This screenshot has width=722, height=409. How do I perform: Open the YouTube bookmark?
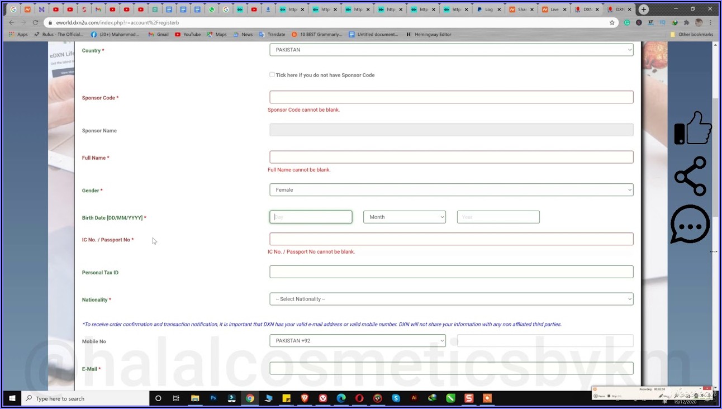tap(188, 35)
